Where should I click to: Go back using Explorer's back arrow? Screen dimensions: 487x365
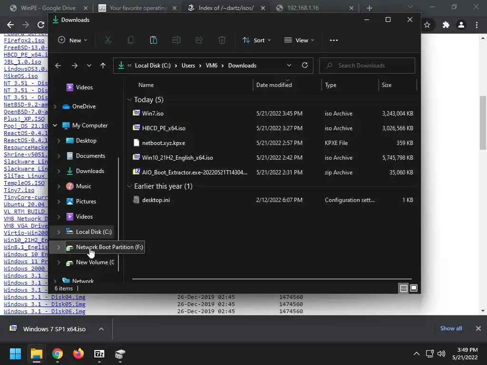pyautogui.click(x=58, y=66)
